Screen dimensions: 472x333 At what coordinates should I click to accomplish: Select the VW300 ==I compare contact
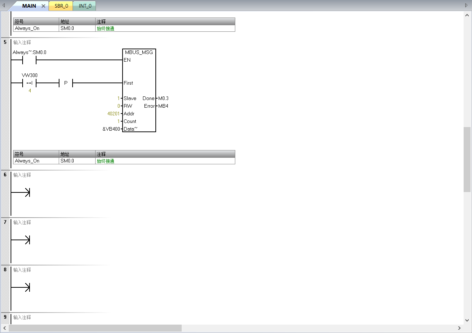point(29,83)
